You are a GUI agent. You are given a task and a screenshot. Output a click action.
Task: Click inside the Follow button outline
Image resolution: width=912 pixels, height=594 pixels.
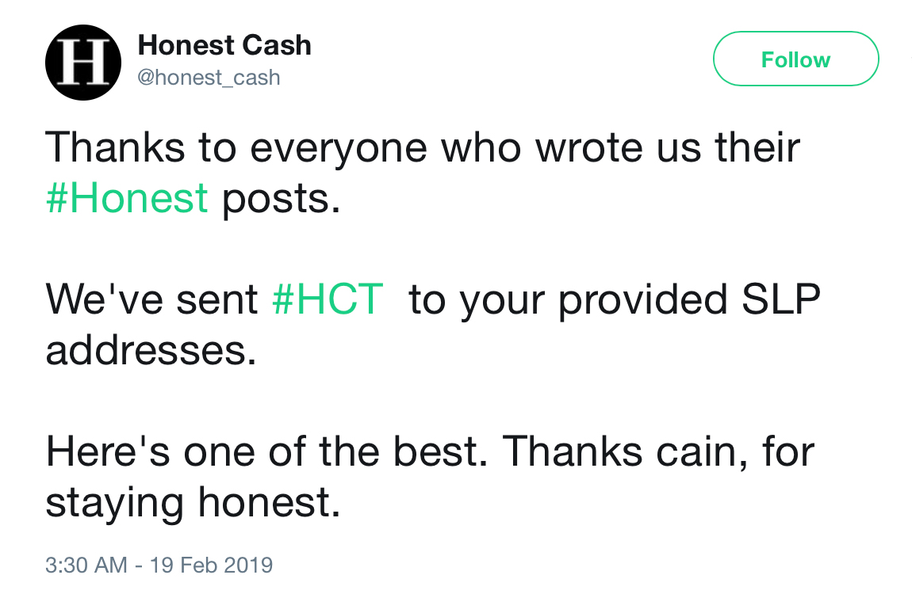795,59
